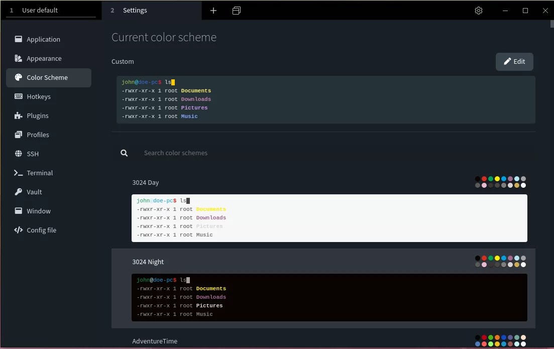Screen dimensions: 554x349
Task: Open the Appearance settings section
Action: pos(49,58)
